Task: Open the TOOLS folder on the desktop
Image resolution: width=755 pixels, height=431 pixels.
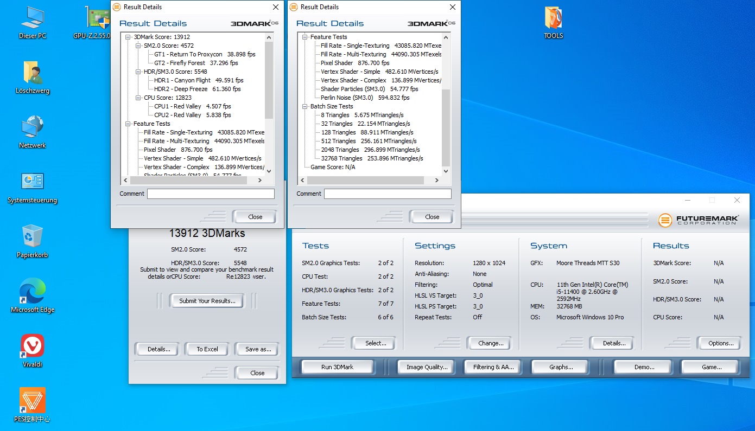Action: (x=553, y=23)
